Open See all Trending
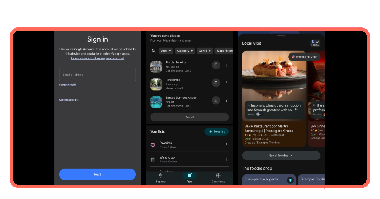380x199 pixels. [281, 156]
